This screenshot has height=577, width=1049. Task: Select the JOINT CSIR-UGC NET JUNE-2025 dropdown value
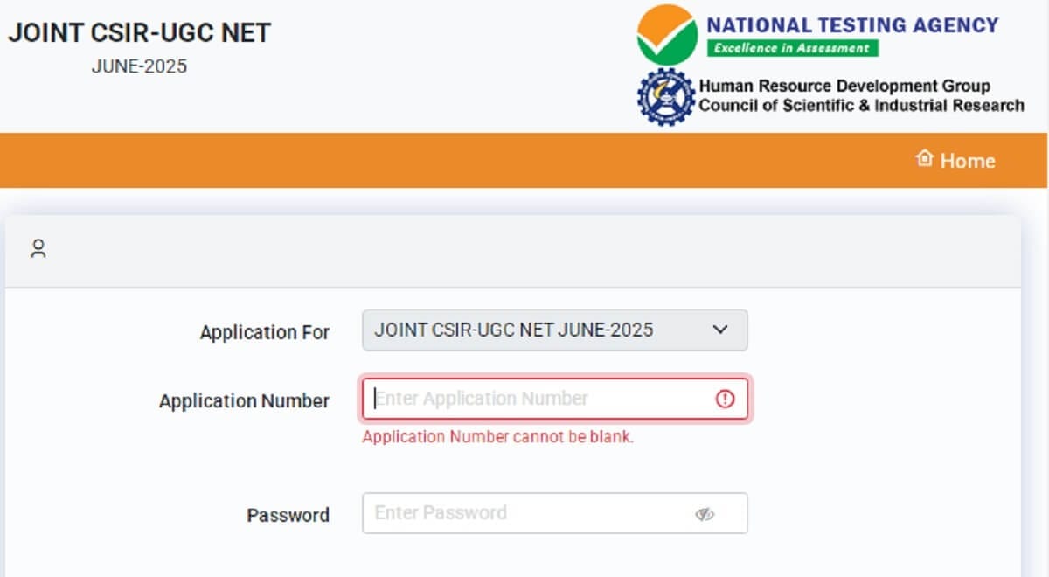(514, 330)
